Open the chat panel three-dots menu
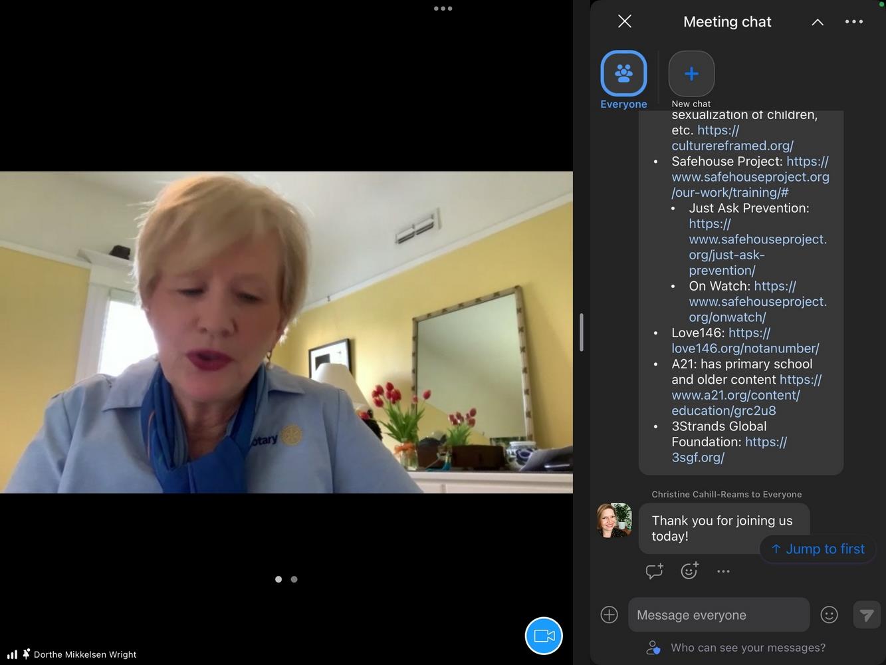This screenshot has width=886, height=665. coord(854,21)
